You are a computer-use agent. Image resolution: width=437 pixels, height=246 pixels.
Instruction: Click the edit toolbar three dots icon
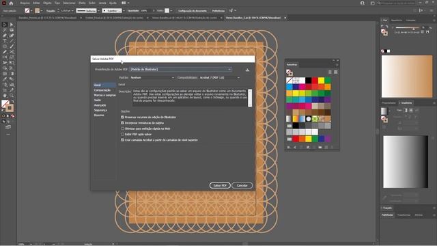pos(8,134)
